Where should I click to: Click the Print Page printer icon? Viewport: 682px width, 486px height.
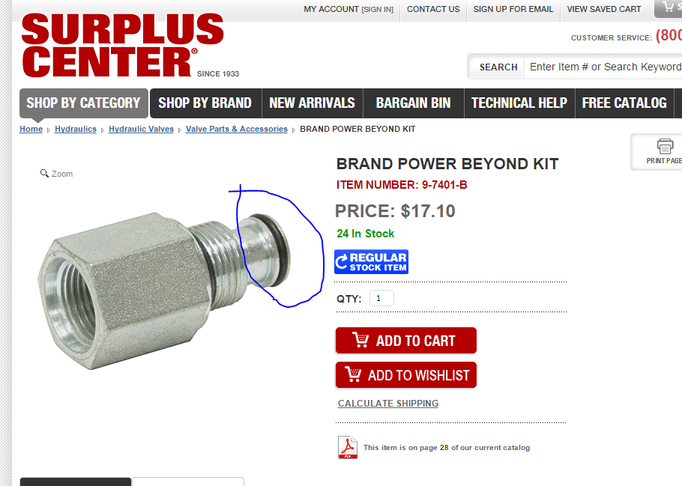click(665, 146)
